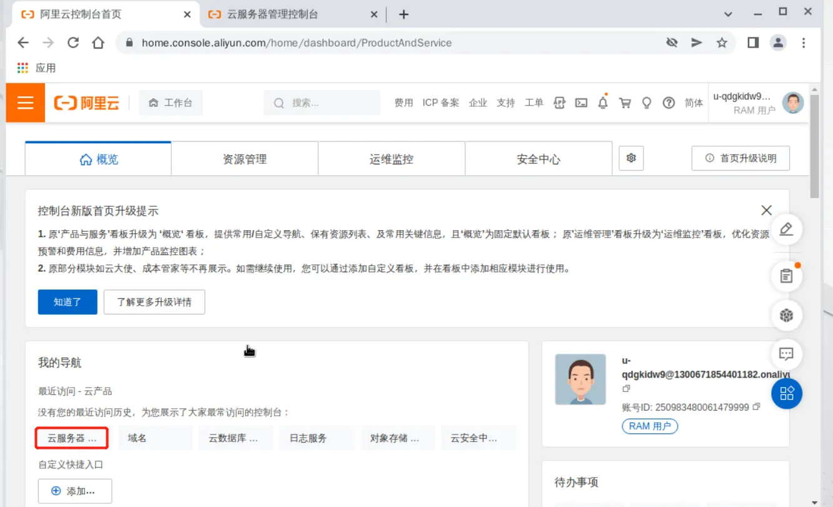
Task: Copy the account ID icon
Action: (x=757, y=406)
